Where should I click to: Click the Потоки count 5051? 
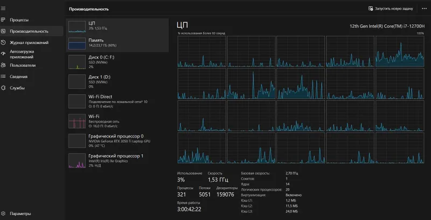click(x=205, y=195)
